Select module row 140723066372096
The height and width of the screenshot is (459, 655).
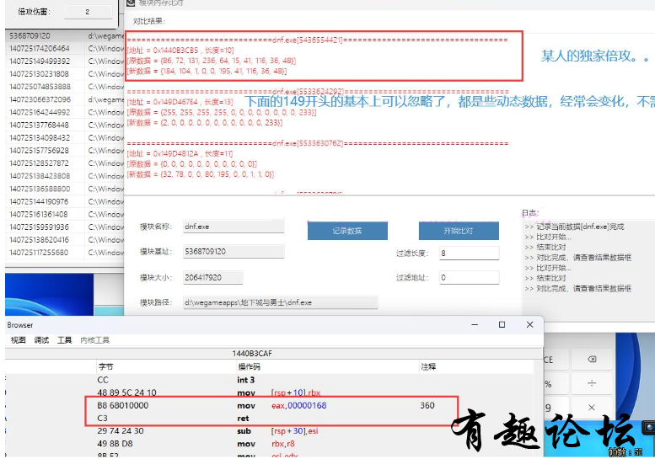pos(65,99)
